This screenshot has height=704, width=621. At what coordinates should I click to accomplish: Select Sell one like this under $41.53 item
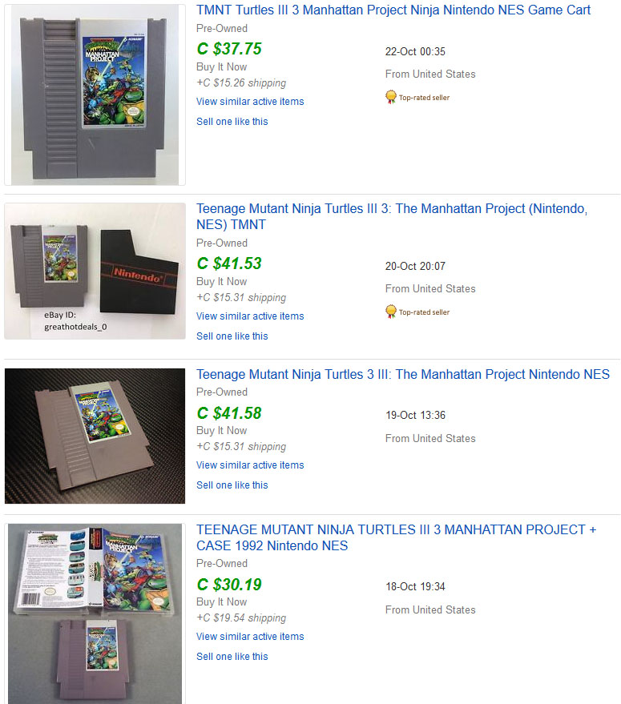point(232,336)
